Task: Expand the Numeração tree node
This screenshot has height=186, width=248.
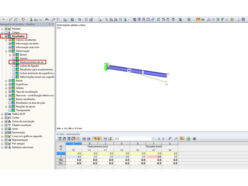Action: tap(2, 133)
